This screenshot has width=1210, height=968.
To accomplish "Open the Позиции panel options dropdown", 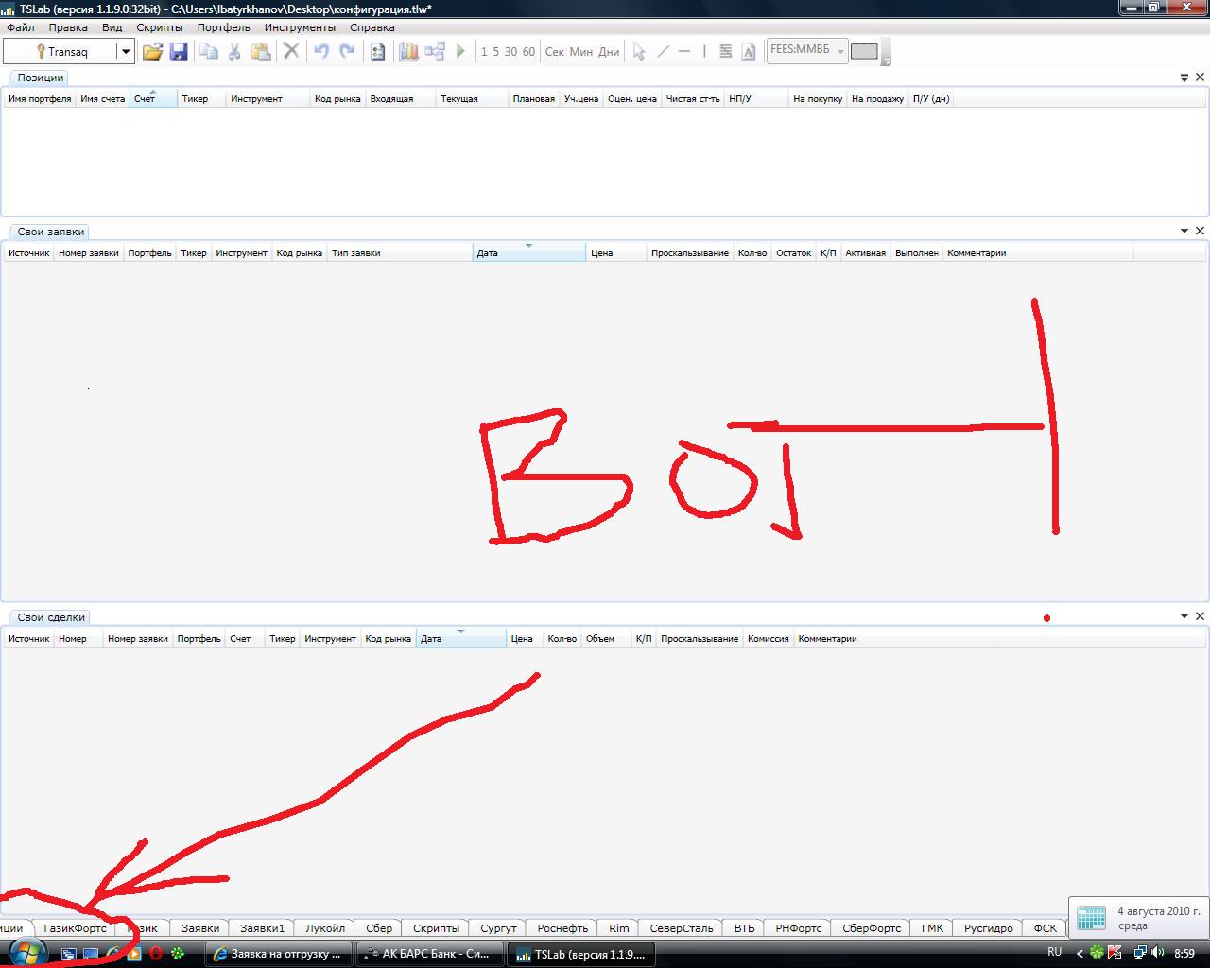I will [1184, 78].
